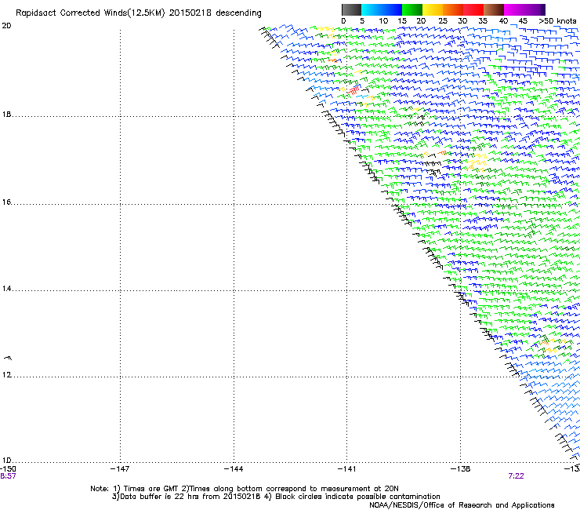Image resolution: width=580 pixels, height=510 pixels.
Task: Click the cyan-to-blue 5–15 knots legend band
Action: coord(382,9)
